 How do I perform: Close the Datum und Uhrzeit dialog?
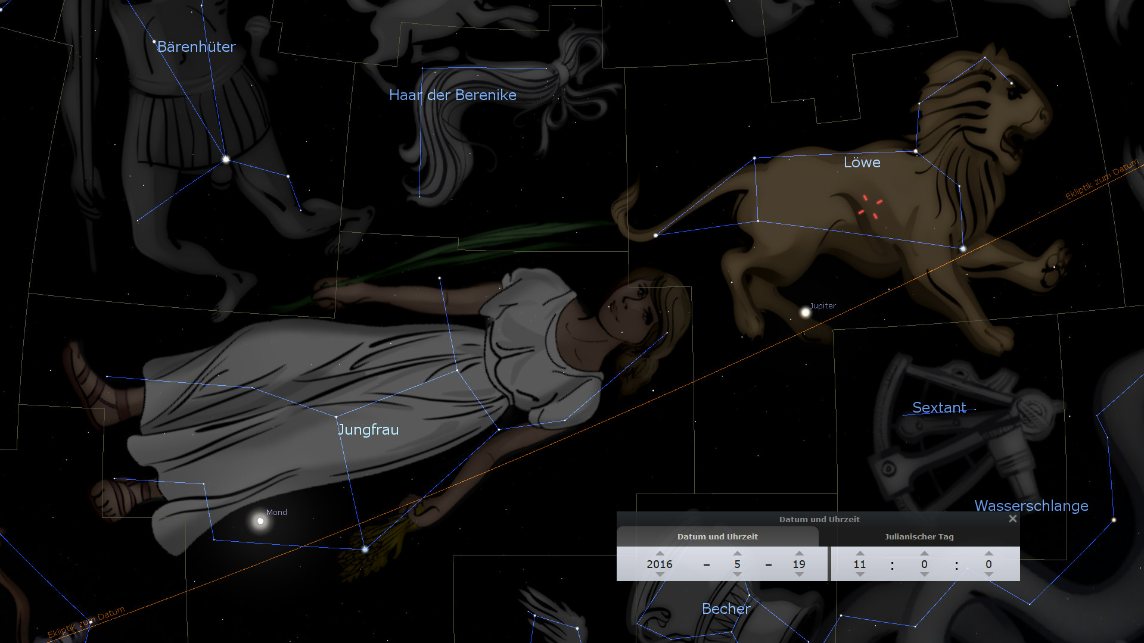(1013, 519)
